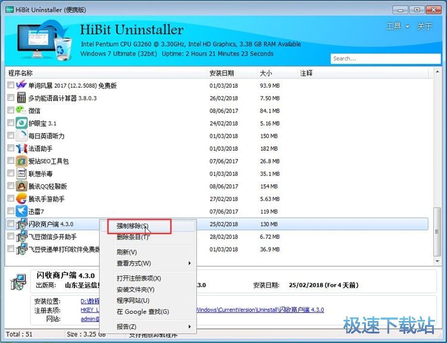This screenshot has width=447, height=343.
Task: Click the 93.9 MB size value
Action: tap(269, 86)
